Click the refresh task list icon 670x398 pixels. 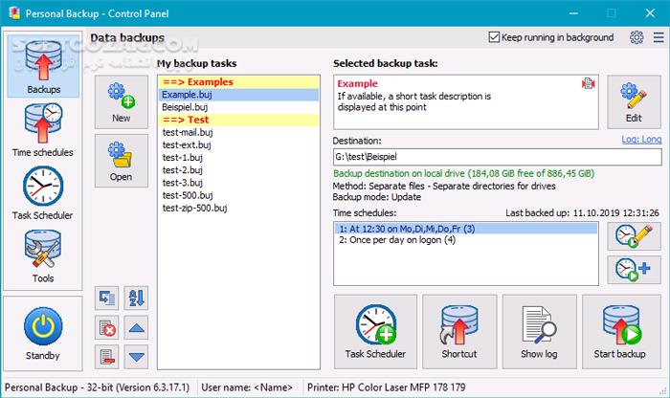tap(107, 298)
